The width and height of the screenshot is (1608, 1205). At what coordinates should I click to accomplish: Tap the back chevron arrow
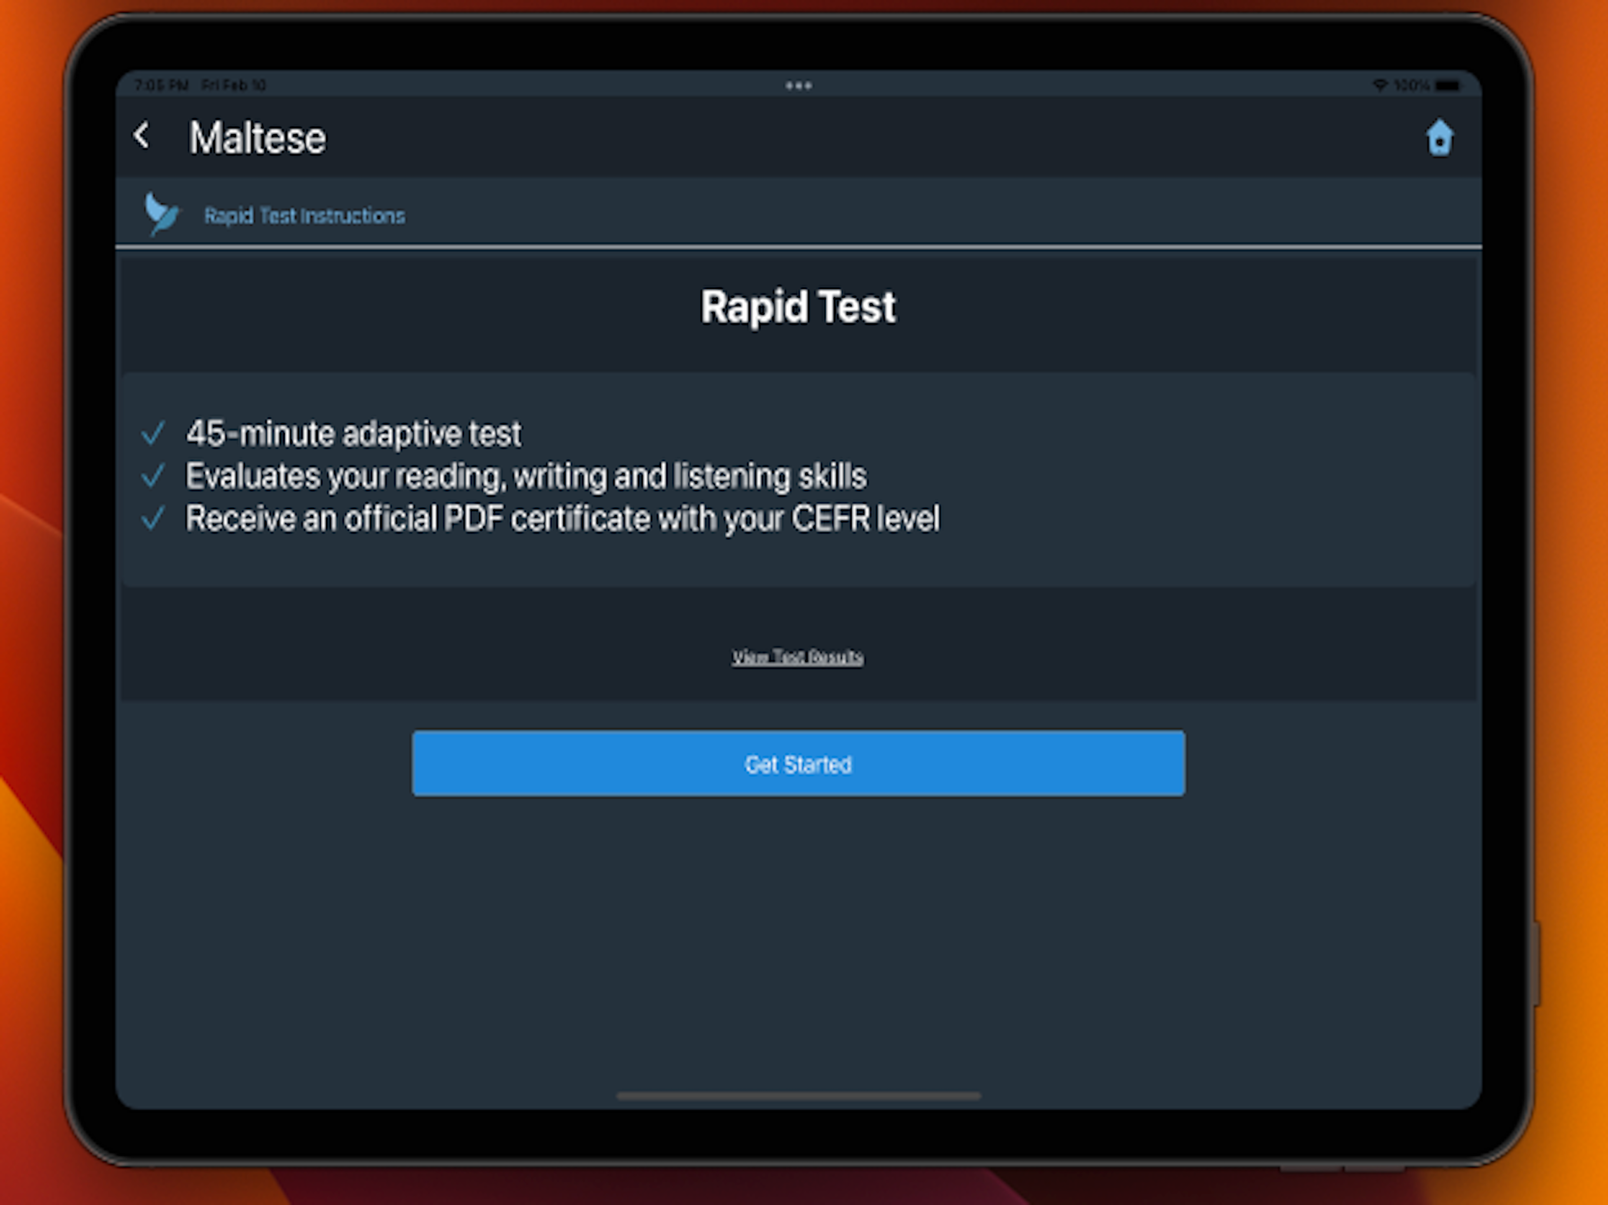click(x=142, y=136)
